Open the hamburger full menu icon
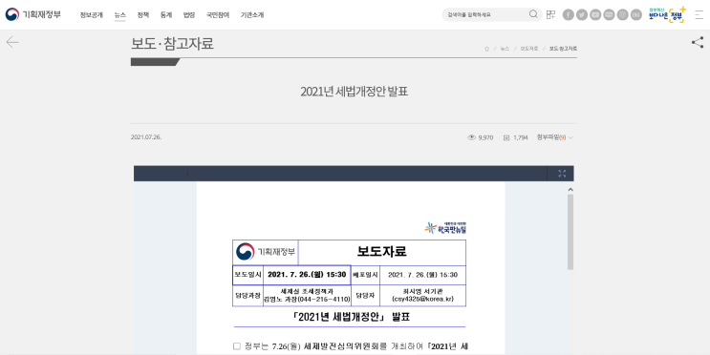This screenshot has width=710, height=355. (x=699, y=14)
